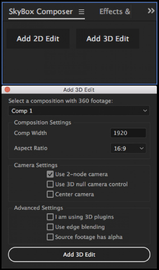Image resolution: width=159 pixels, height=270 pixels.
Task: Enable Use 3D null camera control
Action: click(x=50, y=184)
